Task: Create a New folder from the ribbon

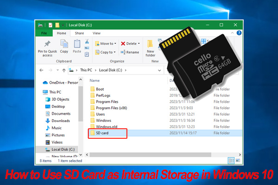Action: tap(151, 46)
